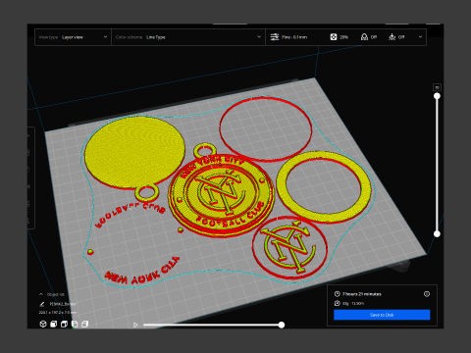Select the left side view cube icon
The height and width of the screenshot is (353, 471).
click(x=75, y=324)
